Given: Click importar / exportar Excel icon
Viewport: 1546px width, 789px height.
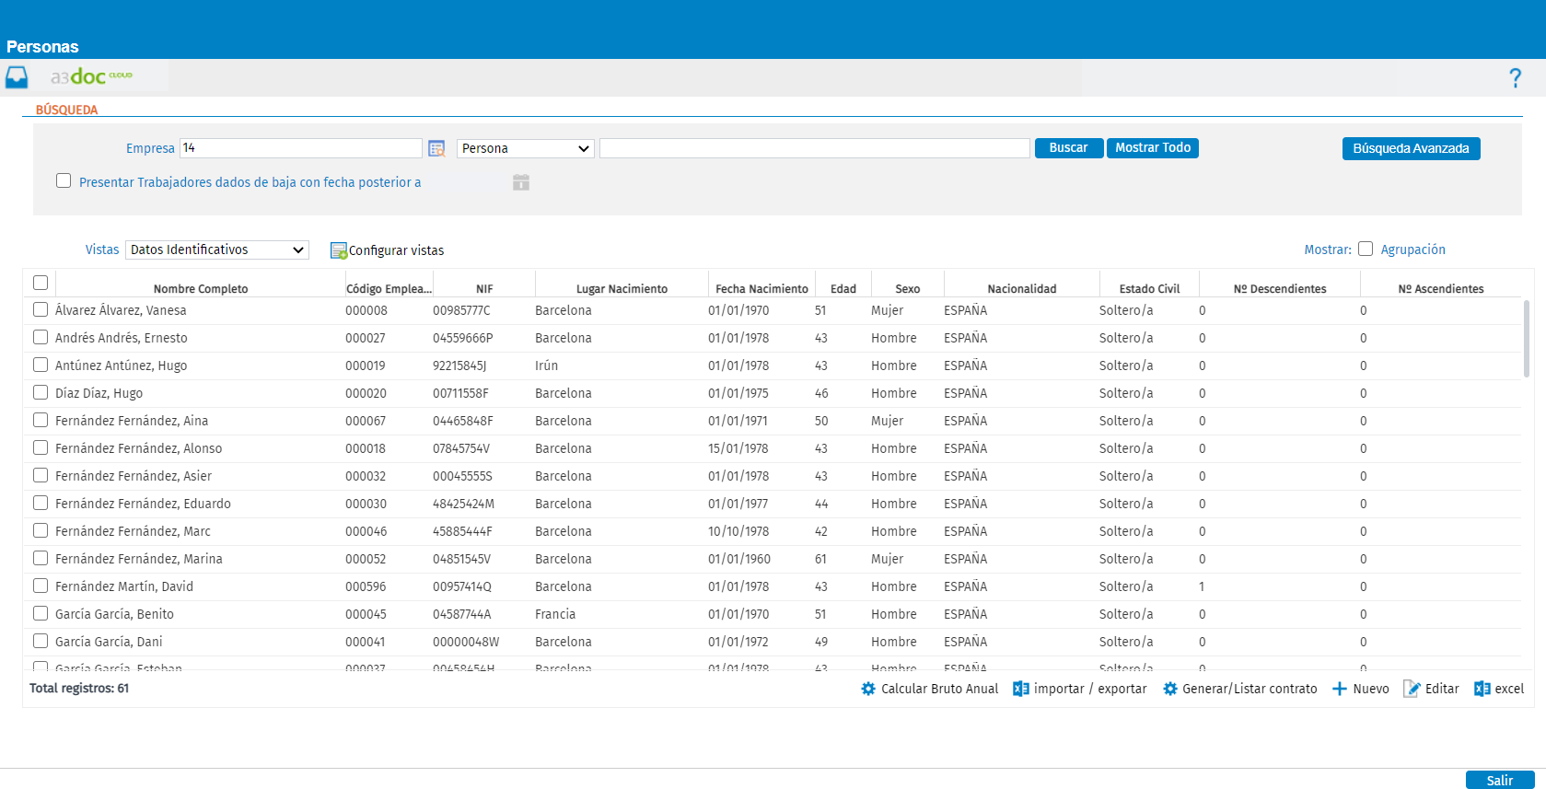Looking at the screenshot, I should [1020, 689].
